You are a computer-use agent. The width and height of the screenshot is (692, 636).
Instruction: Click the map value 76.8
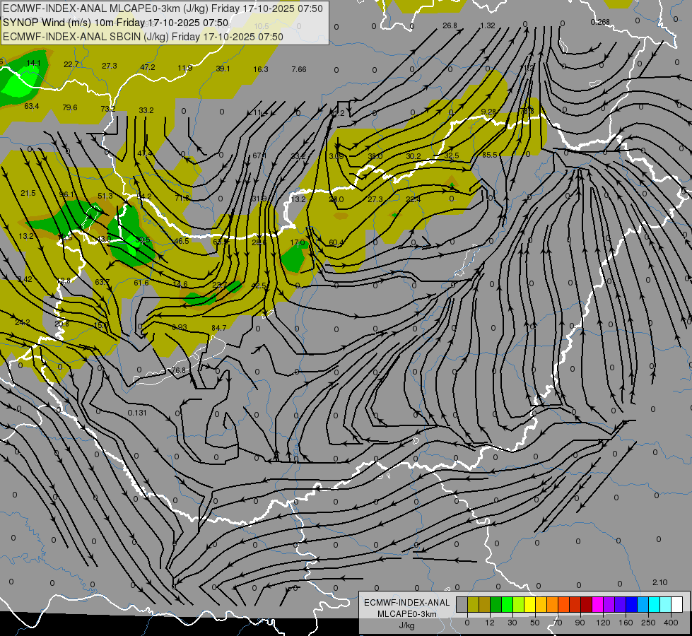point(179,370)
